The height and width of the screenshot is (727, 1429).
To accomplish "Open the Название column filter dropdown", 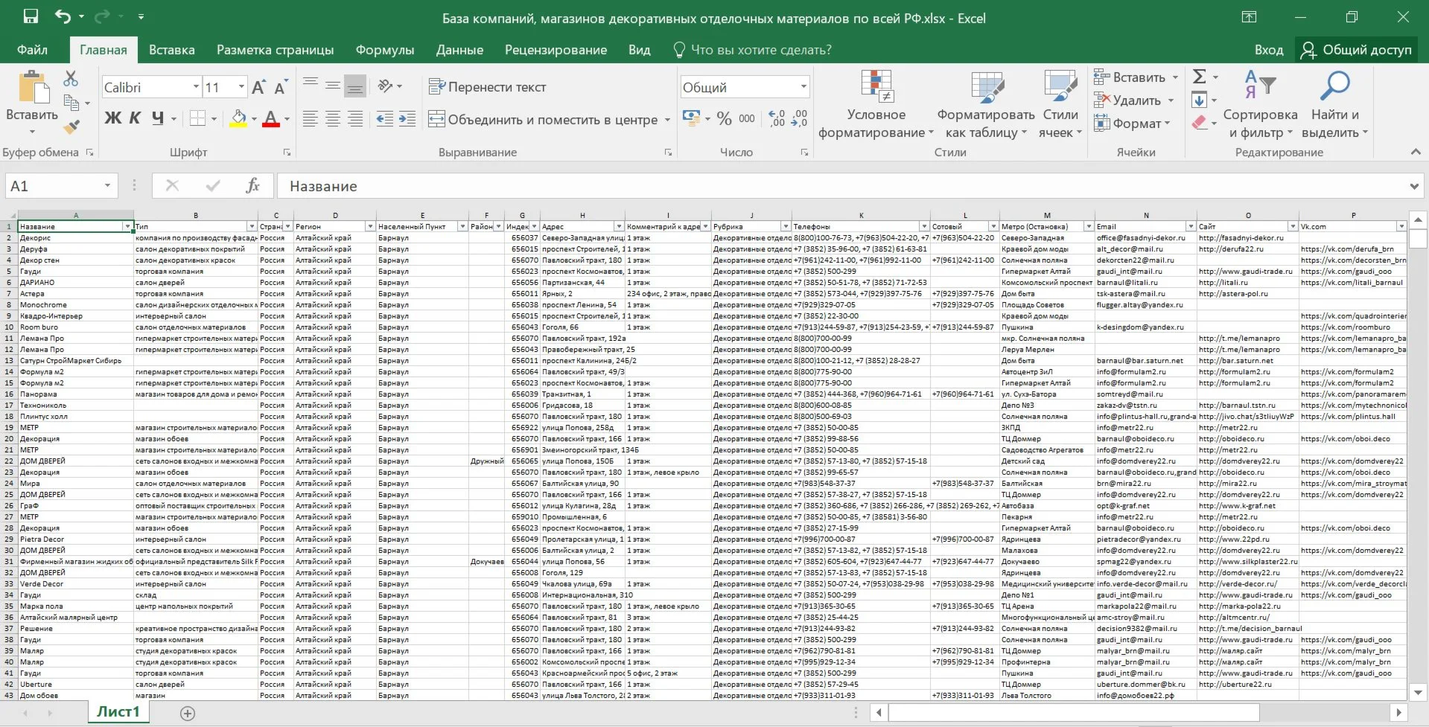I will (127, 226).
